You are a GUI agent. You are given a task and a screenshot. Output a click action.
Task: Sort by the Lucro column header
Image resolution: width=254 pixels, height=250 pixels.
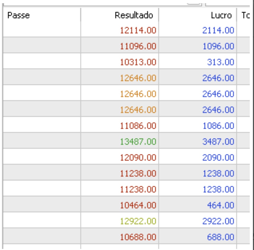(x=198, y=15)
